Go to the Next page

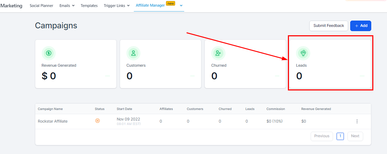pos(355,136)
